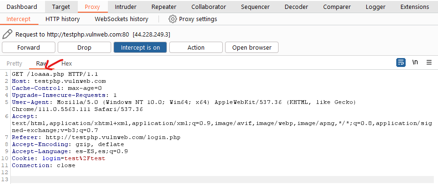Forward the intercepted request
This screenshot has width=438, height=184.
tap(29, 47)
